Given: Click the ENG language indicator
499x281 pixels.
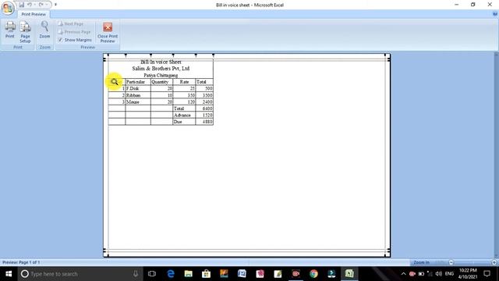Looking at the screenshot, I should pos(449,274).
